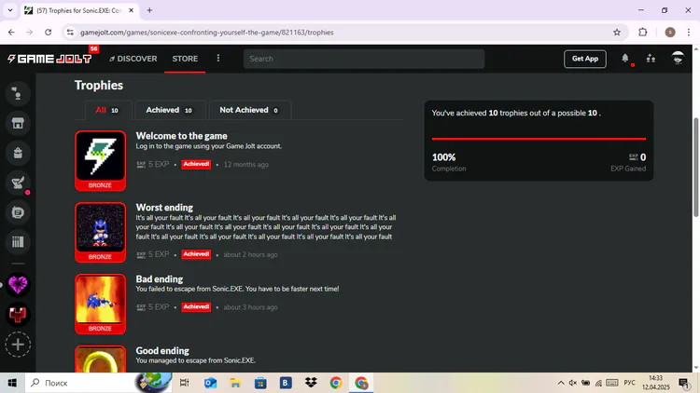Click the Bad ending title

pyautogui.click(x=160, y=279)
